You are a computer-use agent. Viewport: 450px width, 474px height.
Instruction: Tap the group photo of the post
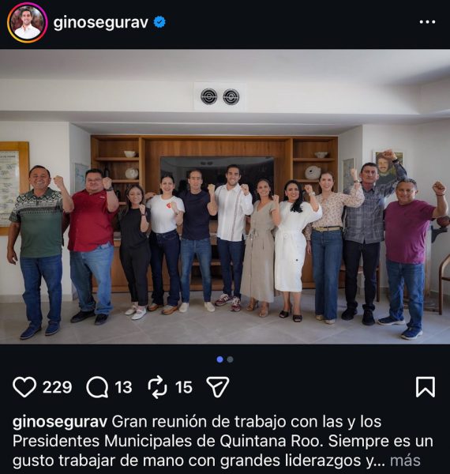(225, 197)
